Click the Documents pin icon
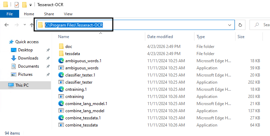This screenshot has height=136, width=270. coord(48,66)
